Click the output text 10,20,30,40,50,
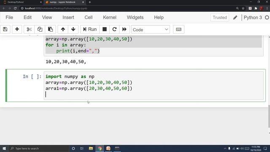The width and height of the screenshot is (270, 152). point(66,62)
